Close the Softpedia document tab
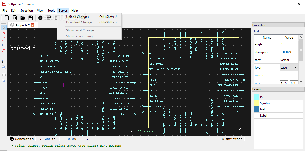Image resolution: width=305 pixels, height=151 pixels. 33,25
